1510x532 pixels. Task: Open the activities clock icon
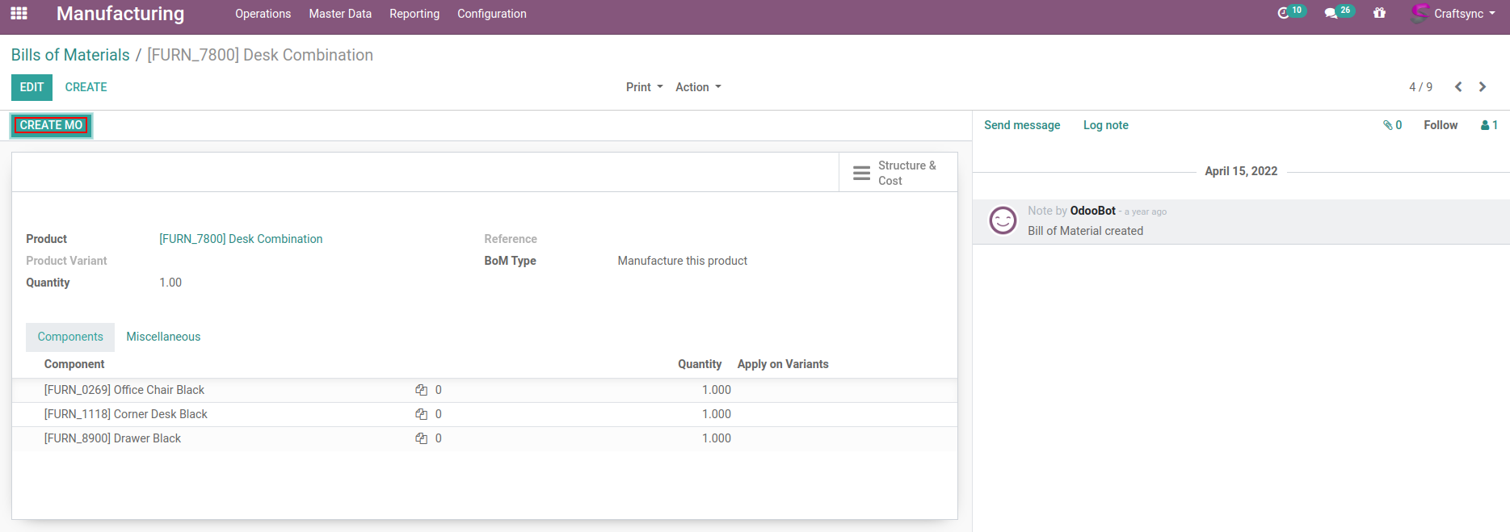point(1283,14)
